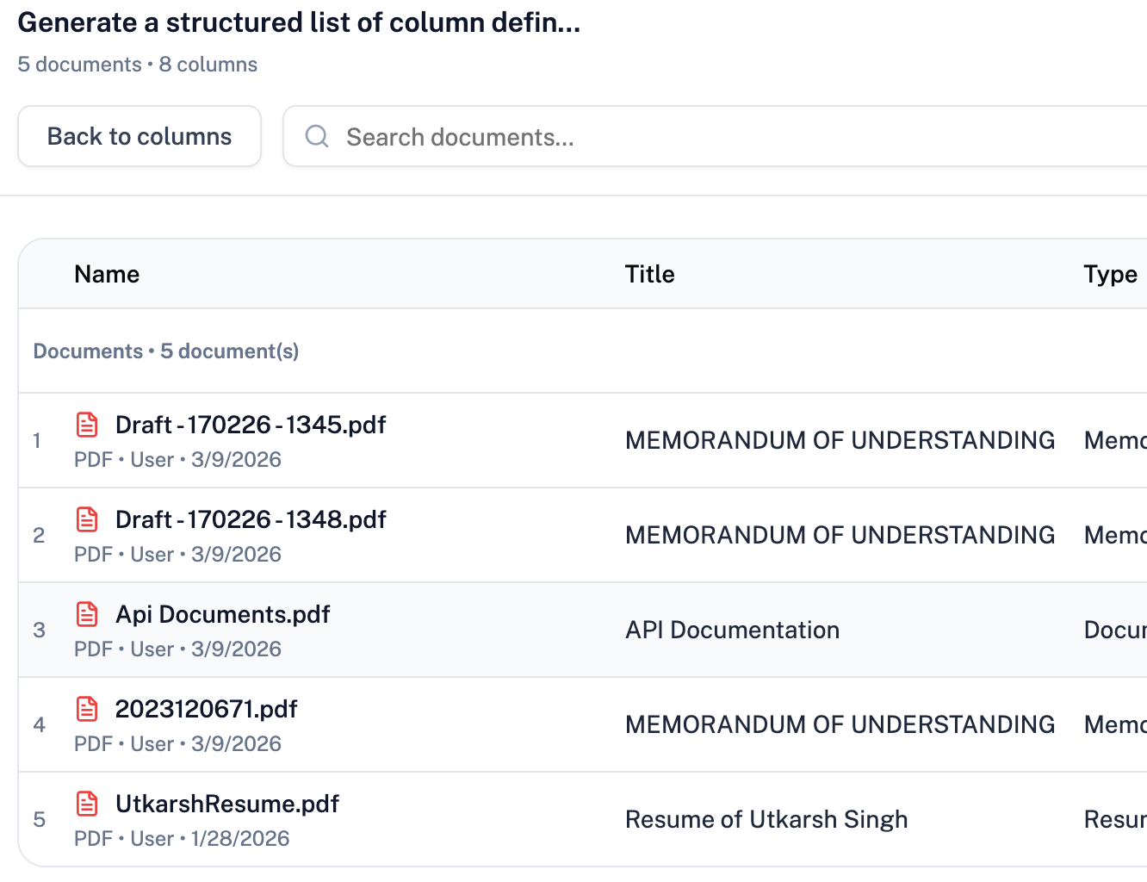Click the PDF icon for Draft-170226-1345.pdf
Viewport: 1147px width, 882px height.
click(87, 425)
